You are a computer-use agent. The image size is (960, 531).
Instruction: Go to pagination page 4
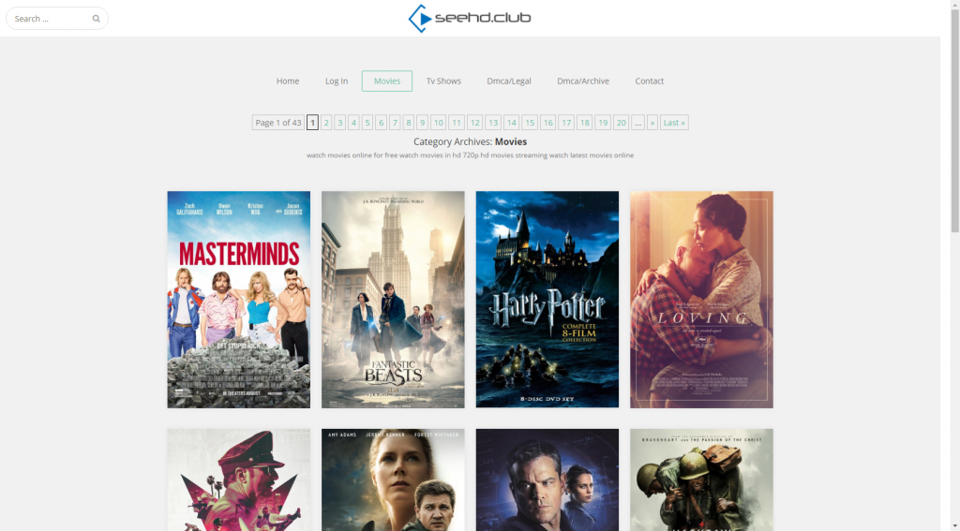[353, 123]
